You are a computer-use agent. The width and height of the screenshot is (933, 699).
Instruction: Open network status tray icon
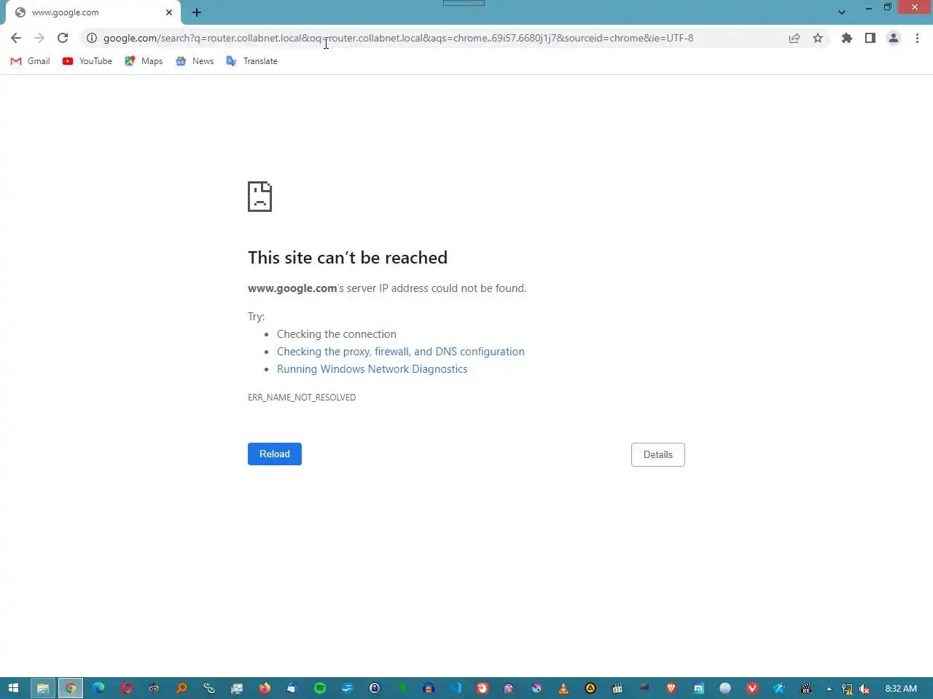847,689
